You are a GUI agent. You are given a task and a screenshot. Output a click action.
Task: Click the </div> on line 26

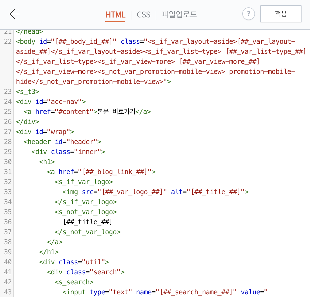click(28, 122)
